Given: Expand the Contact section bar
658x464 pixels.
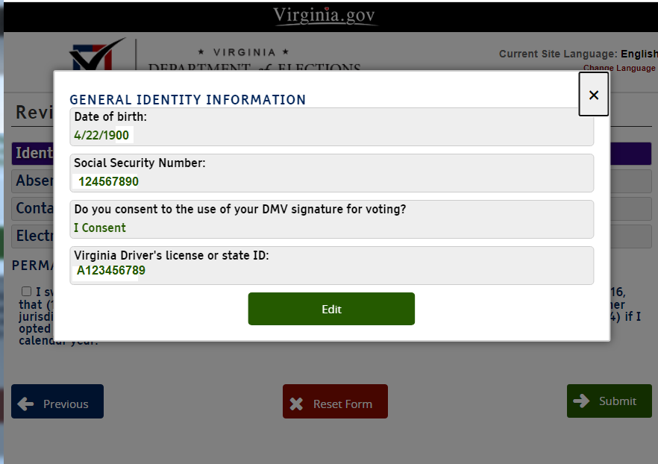Looking at the screenshot, I should coord(33,209).
